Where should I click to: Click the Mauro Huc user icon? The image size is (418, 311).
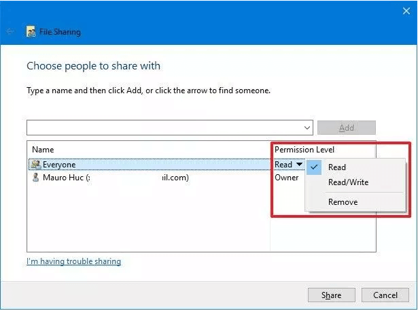pyautogui.click(x=36, y=177)
